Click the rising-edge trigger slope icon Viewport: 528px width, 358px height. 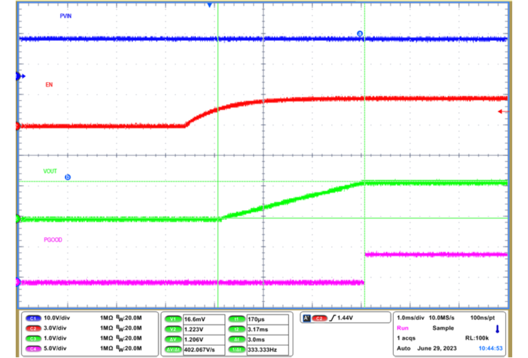[x=333, y=318]
